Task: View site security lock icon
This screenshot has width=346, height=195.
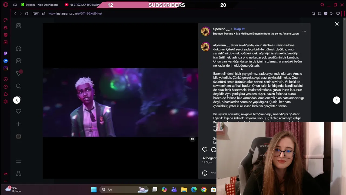Action: point(44,14)
